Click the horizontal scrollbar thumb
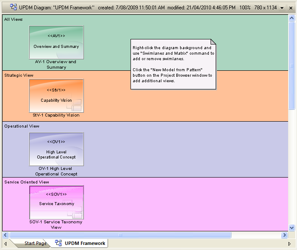The image size is (297, 250). point(120,235)
